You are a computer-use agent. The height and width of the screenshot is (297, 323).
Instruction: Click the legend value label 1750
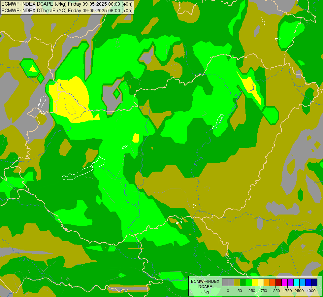point(287,291)
